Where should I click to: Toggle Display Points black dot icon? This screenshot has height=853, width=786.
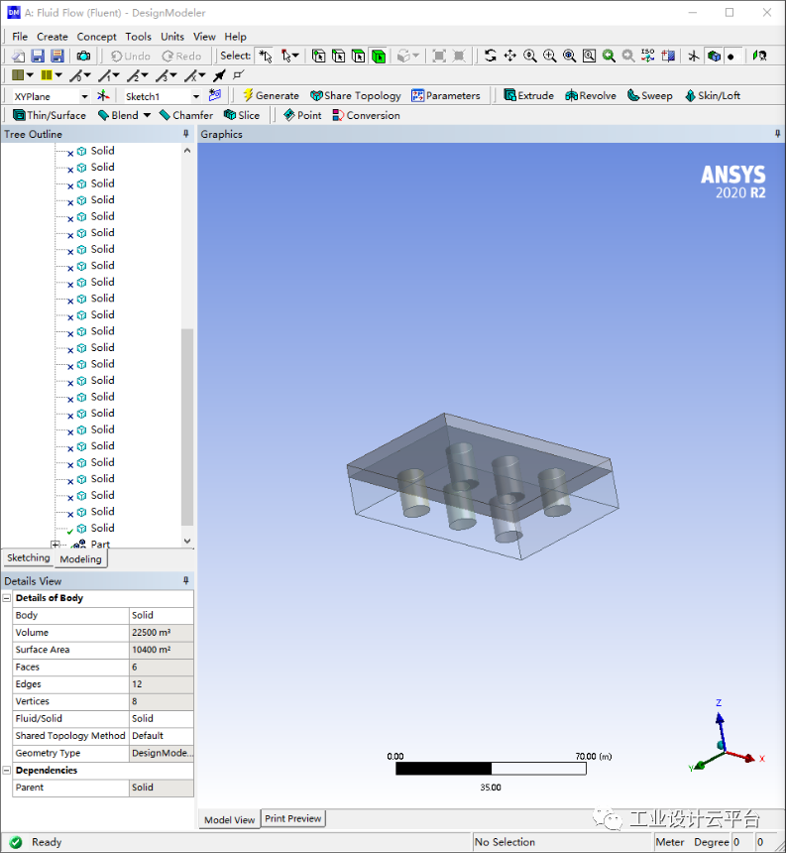coord(731,56)
